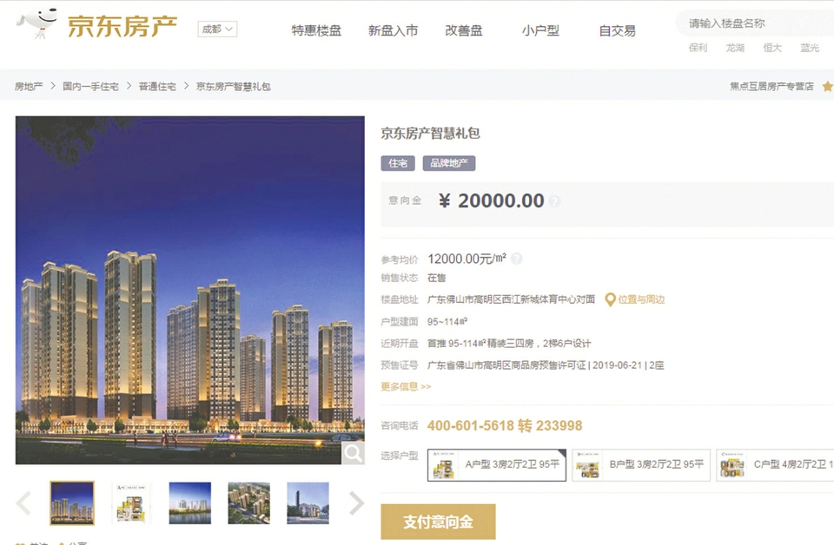Open 位置与周边 link
This screenshot has height=545, width=834.
[x=641, y=299]
